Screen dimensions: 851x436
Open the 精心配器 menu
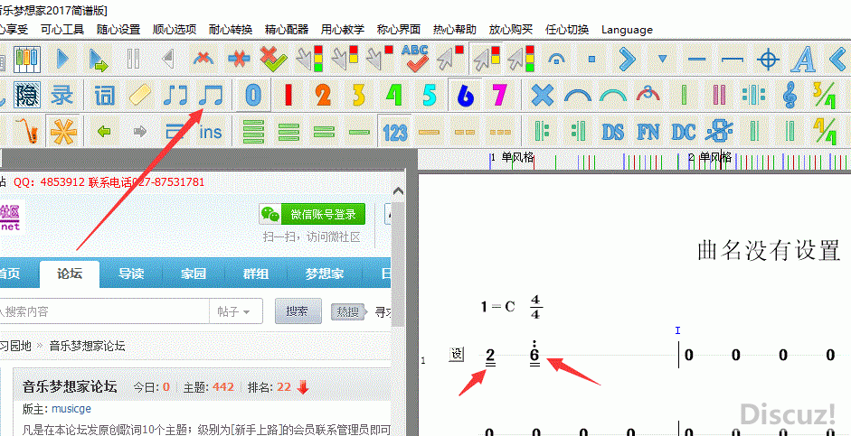point(287,30)
